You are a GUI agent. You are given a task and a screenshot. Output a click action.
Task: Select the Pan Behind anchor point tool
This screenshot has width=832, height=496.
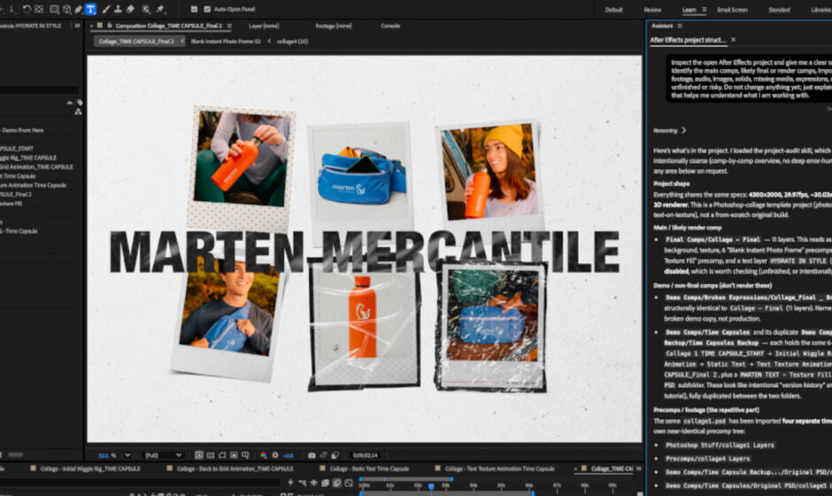[39, 9]
